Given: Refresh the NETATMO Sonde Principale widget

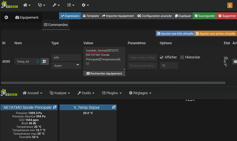Looking at the screenshot, I should click(x=55, y=107).
